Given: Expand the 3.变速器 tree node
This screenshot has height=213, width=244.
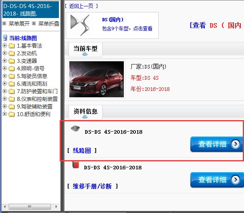Looking at the screenshot, I should pos(4,61).
